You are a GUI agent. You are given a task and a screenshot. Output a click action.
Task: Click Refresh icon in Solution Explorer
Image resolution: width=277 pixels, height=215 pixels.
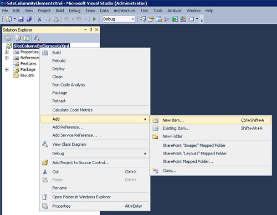26,38
